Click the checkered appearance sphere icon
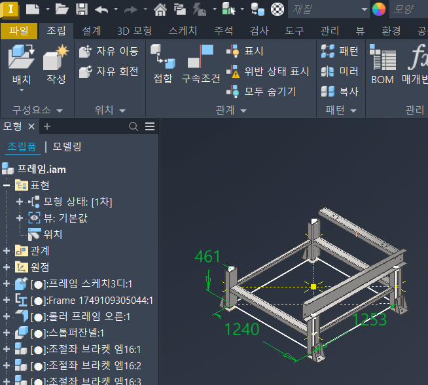Screen dimensions: 428x385 (277, 10)
